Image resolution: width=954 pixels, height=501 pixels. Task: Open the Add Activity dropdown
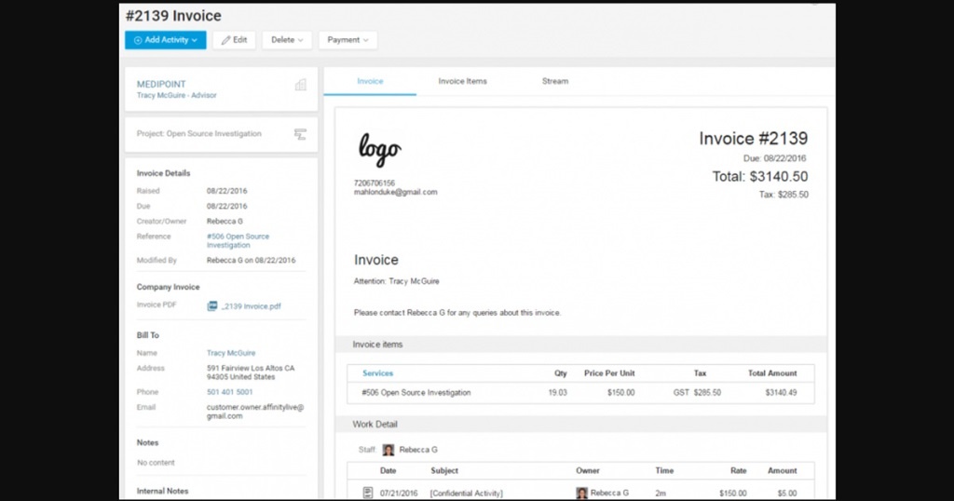(x=166, y=40)
